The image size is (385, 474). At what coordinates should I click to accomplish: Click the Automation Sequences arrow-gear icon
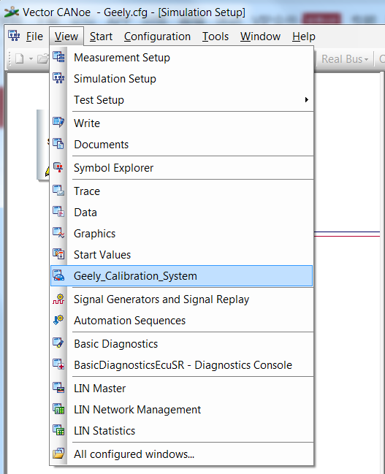coord(58,320)
